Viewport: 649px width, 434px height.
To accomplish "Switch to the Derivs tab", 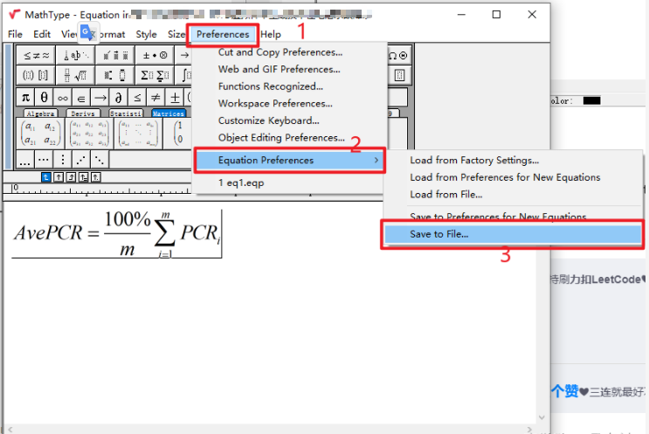I will (x=83, y=114).
